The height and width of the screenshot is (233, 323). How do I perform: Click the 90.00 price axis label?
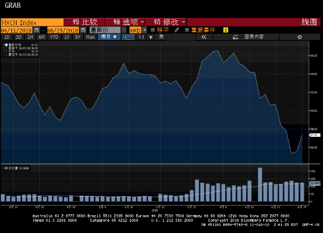tap(313, 111)
